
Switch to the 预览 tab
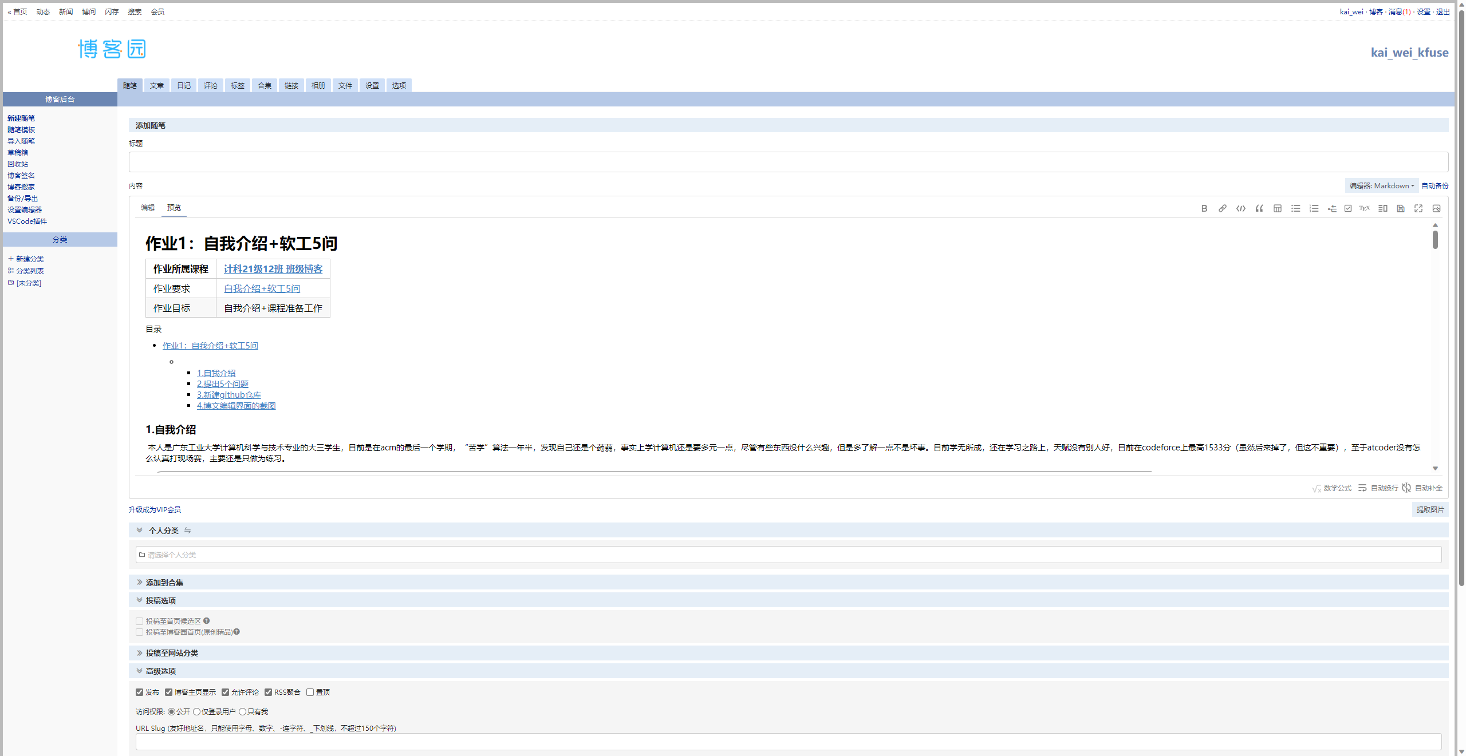coord(174,208)
